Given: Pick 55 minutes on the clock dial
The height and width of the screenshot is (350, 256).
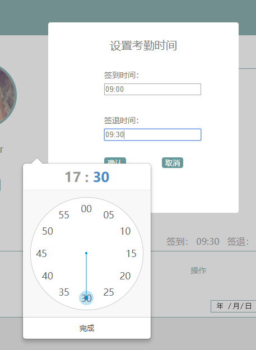Looking at the screenshot, I should pyautogui.click(x=64, y=214).
